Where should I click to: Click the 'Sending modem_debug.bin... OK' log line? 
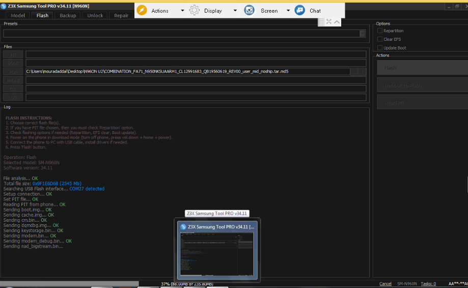(37, 241)
